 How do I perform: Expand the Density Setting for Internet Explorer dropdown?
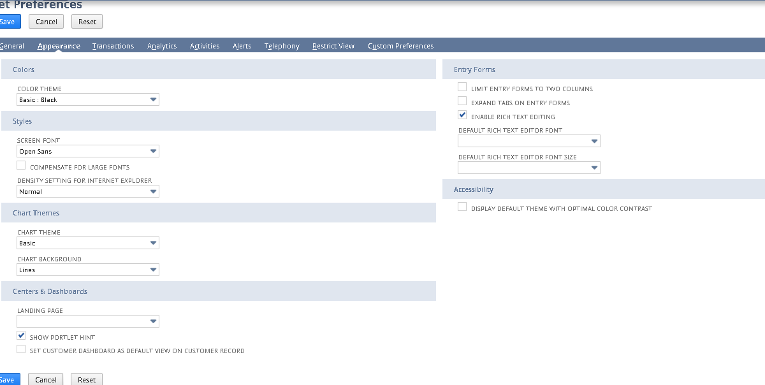pyautogui.click(x=152, y=191)
